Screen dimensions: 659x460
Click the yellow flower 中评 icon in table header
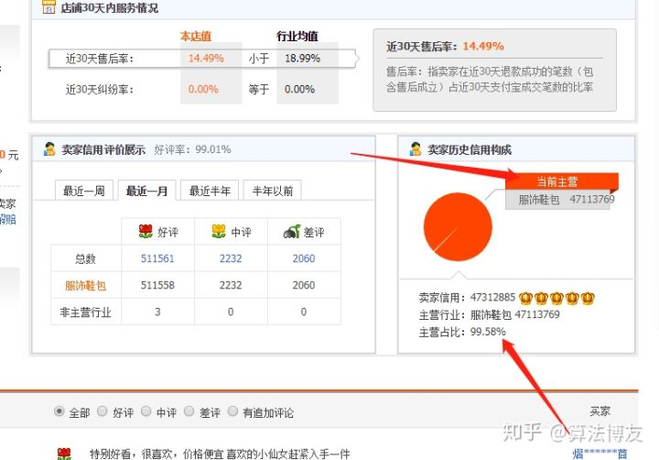218,232
